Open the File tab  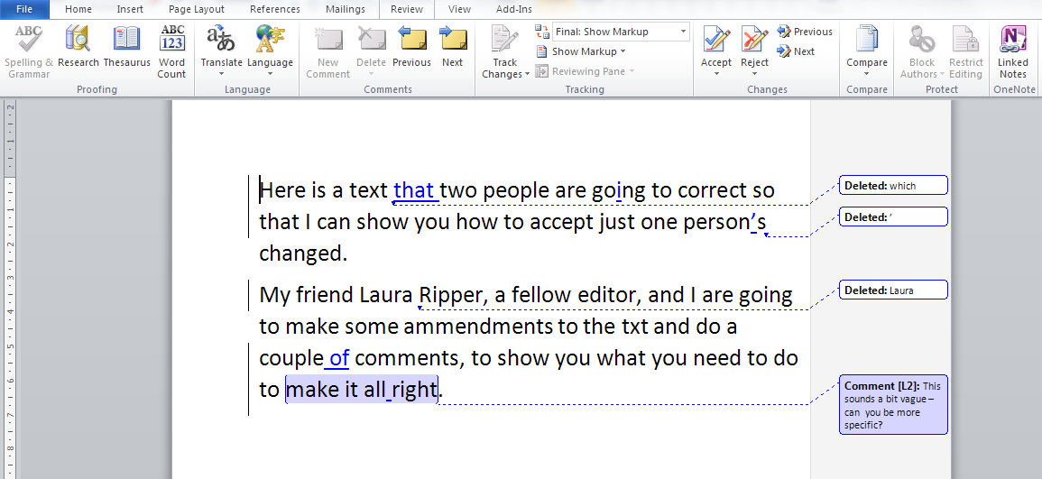(x=25, y=9)
